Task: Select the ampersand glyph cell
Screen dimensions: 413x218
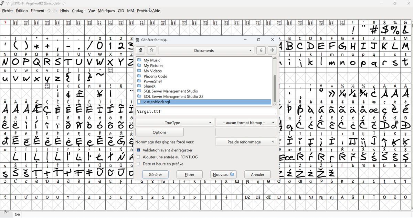Action: 406,30
